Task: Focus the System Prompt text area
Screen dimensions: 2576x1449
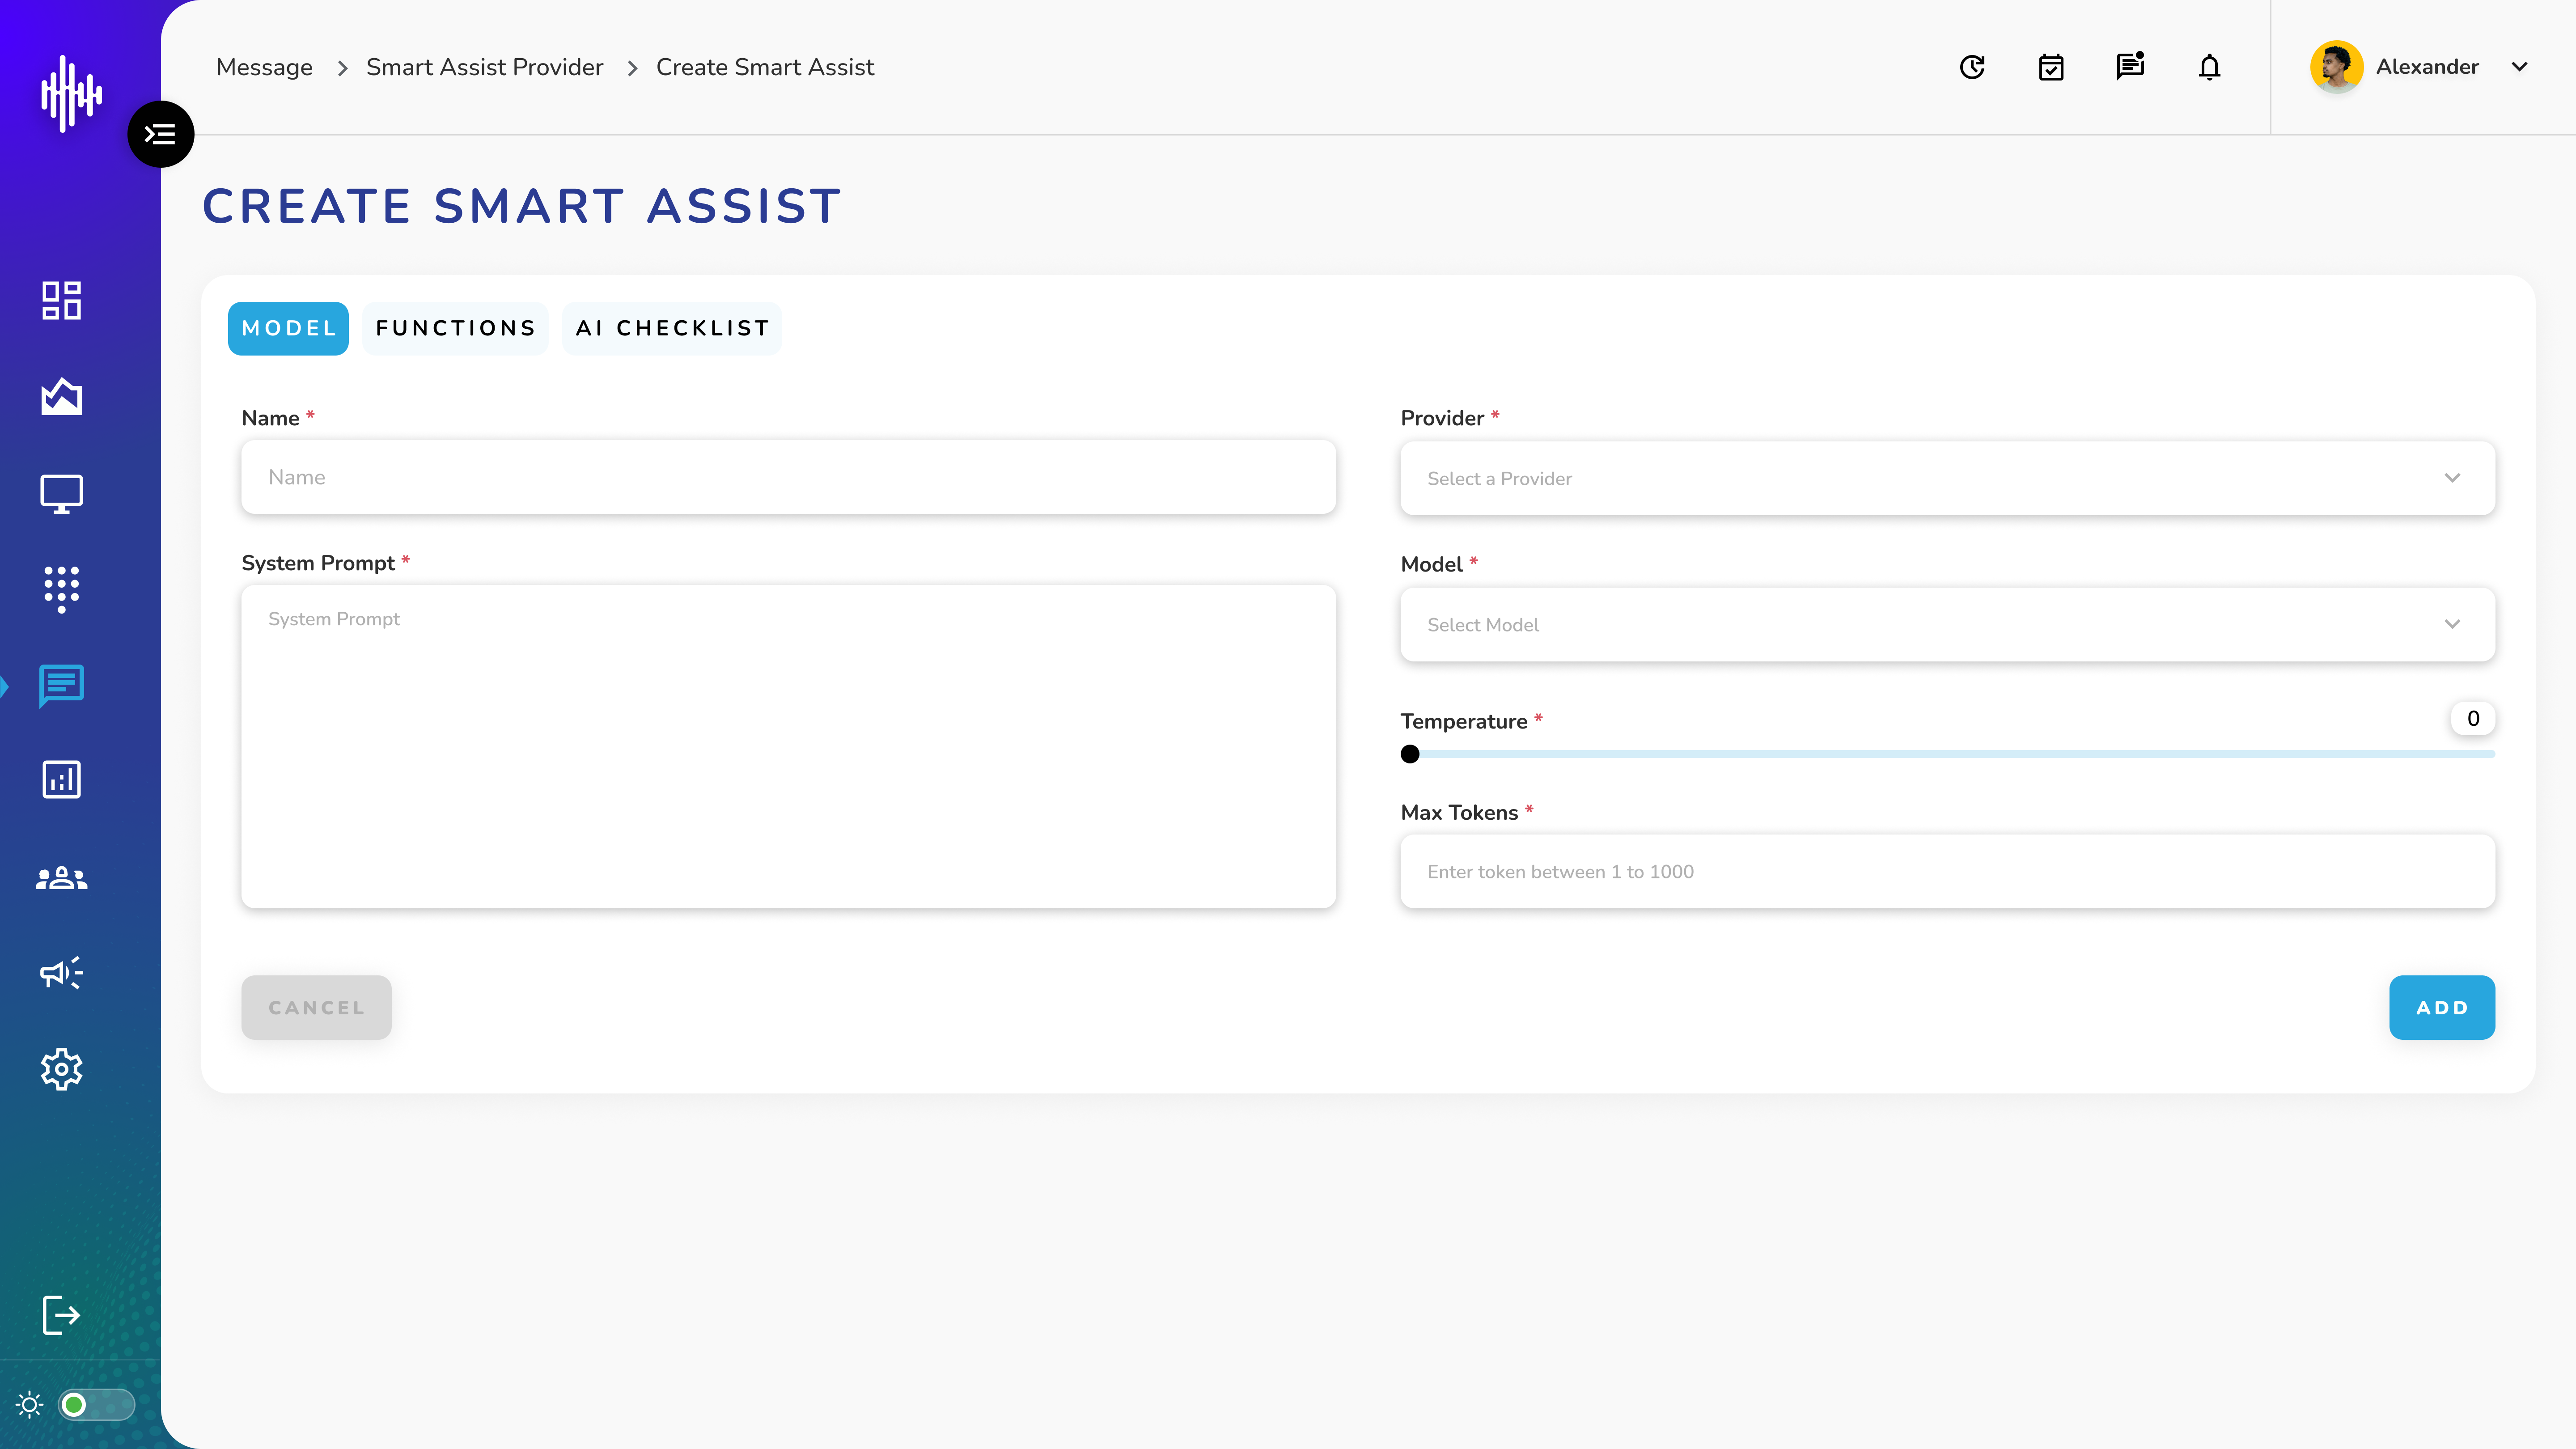Action: [789, 746]
